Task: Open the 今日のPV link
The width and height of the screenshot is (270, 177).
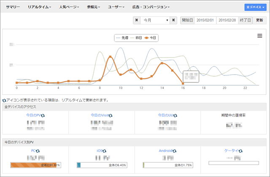Action: click(x=33, y=115)
